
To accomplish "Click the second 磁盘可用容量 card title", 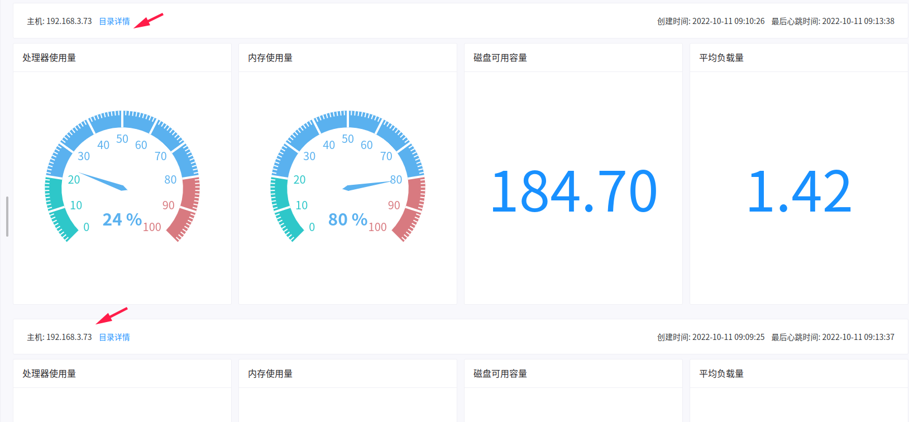I will click(x=500, y=374).
